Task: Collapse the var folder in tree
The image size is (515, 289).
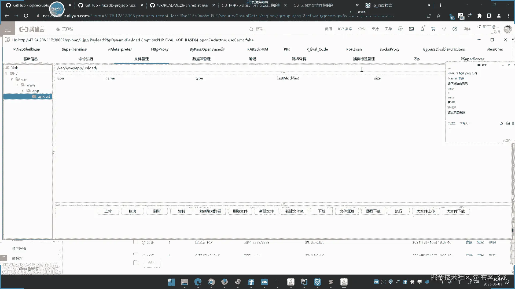Action: click(x=12, y=79)
